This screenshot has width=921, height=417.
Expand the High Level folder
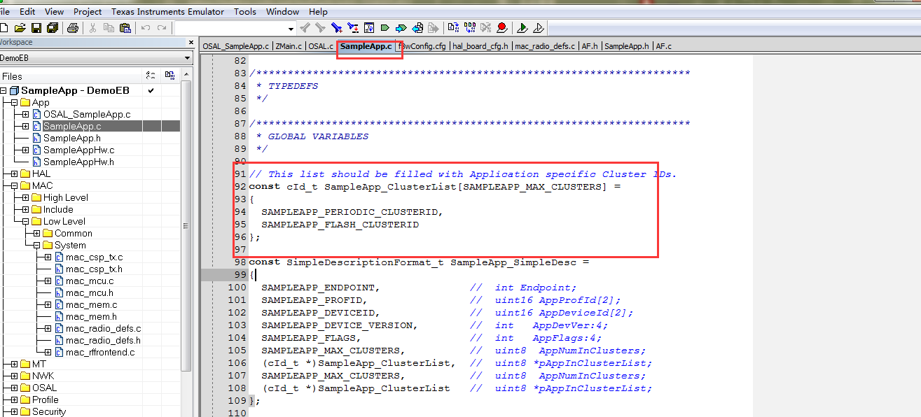click(x=25, y=197)
